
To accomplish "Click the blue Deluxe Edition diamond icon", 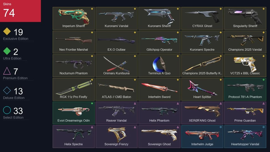I will pos(7,90).
